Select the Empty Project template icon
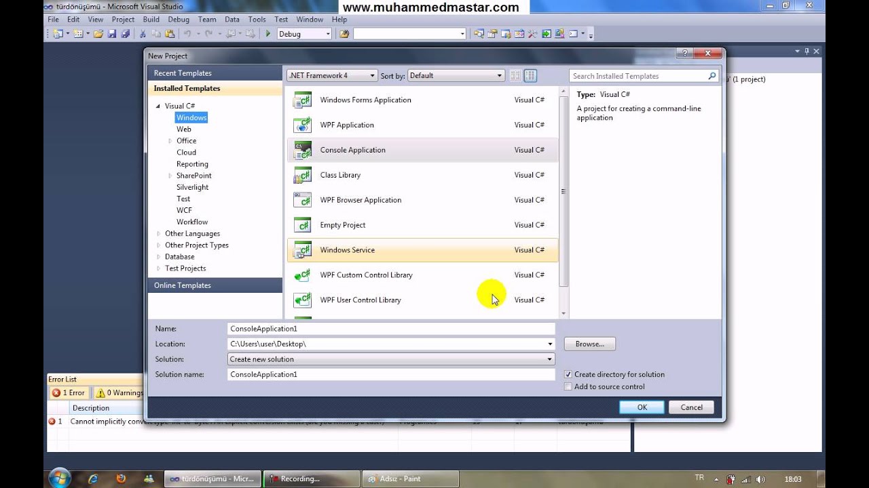Viewport: 869px width, 488px height. 302,226
